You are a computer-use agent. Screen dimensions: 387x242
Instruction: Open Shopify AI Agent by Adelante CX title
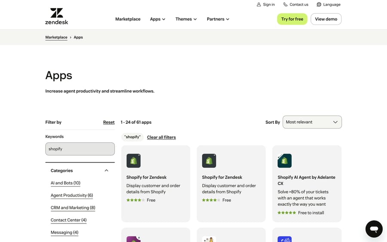pyautogui.click(x=306, y=181)
